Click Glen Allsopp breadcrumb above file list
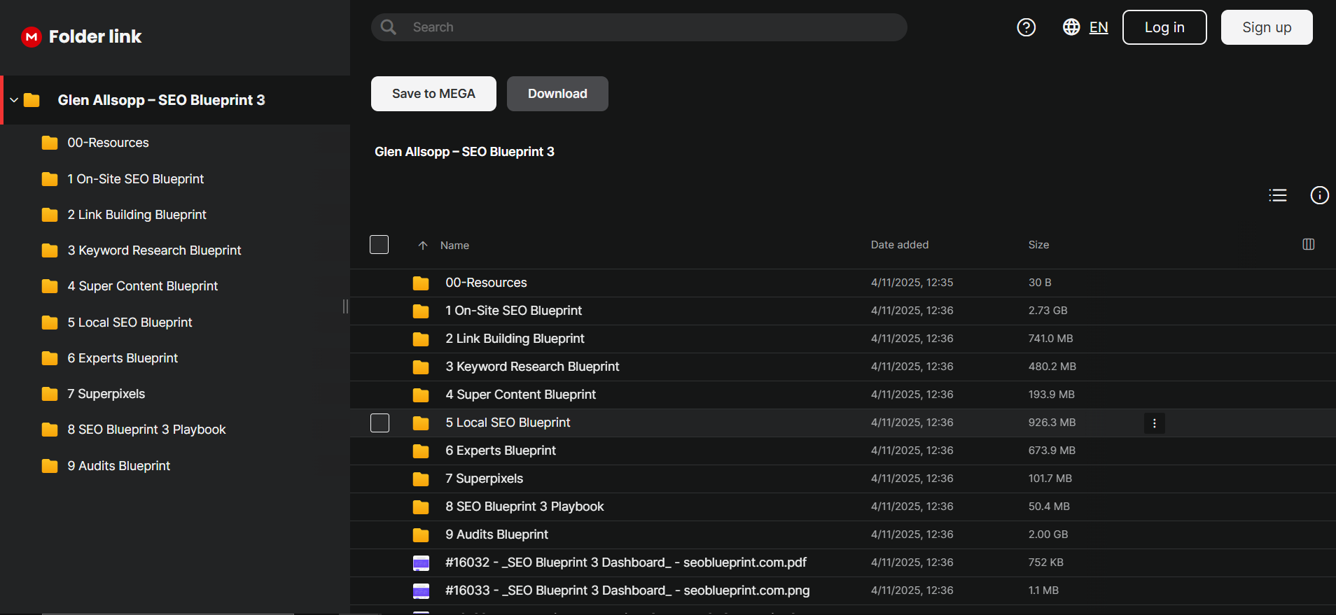 464,152
